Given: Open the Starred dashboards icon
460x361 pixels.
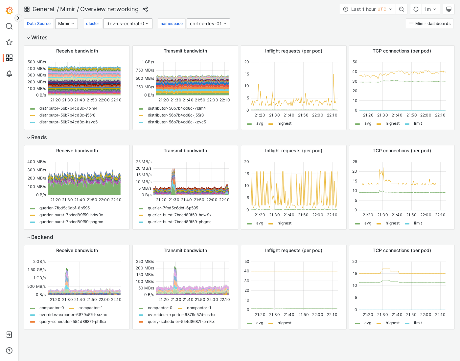Looking at the screenshot, I should click(x=9, y=42).
